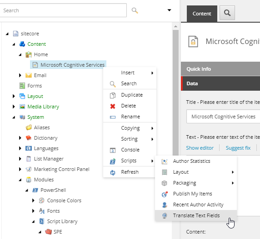Open the Sorting submenu
This screenshot has height=239, width=260.
tap(130, 139)
